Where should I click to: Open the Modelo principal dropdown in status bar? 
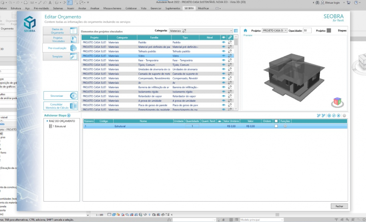pyautogui.click(x=262, y=220)
